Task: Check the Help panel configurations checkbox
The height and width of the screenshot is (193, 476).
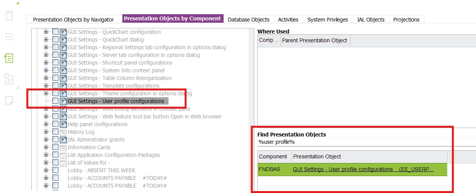Action: coord(55,124)
